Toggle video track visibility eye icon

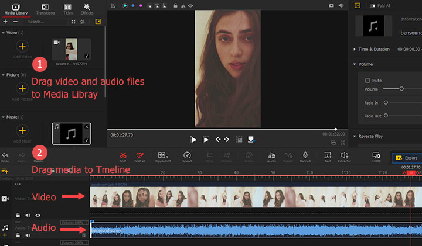[38, 216]
